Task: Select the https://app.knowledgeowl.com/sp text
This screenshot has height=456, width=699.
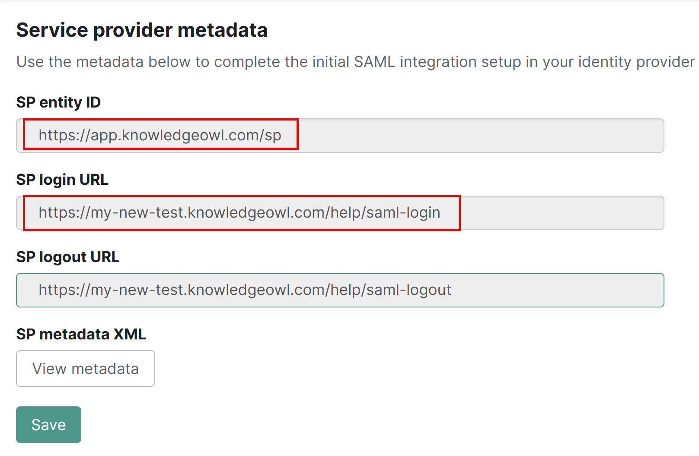Action: point(160,135)
